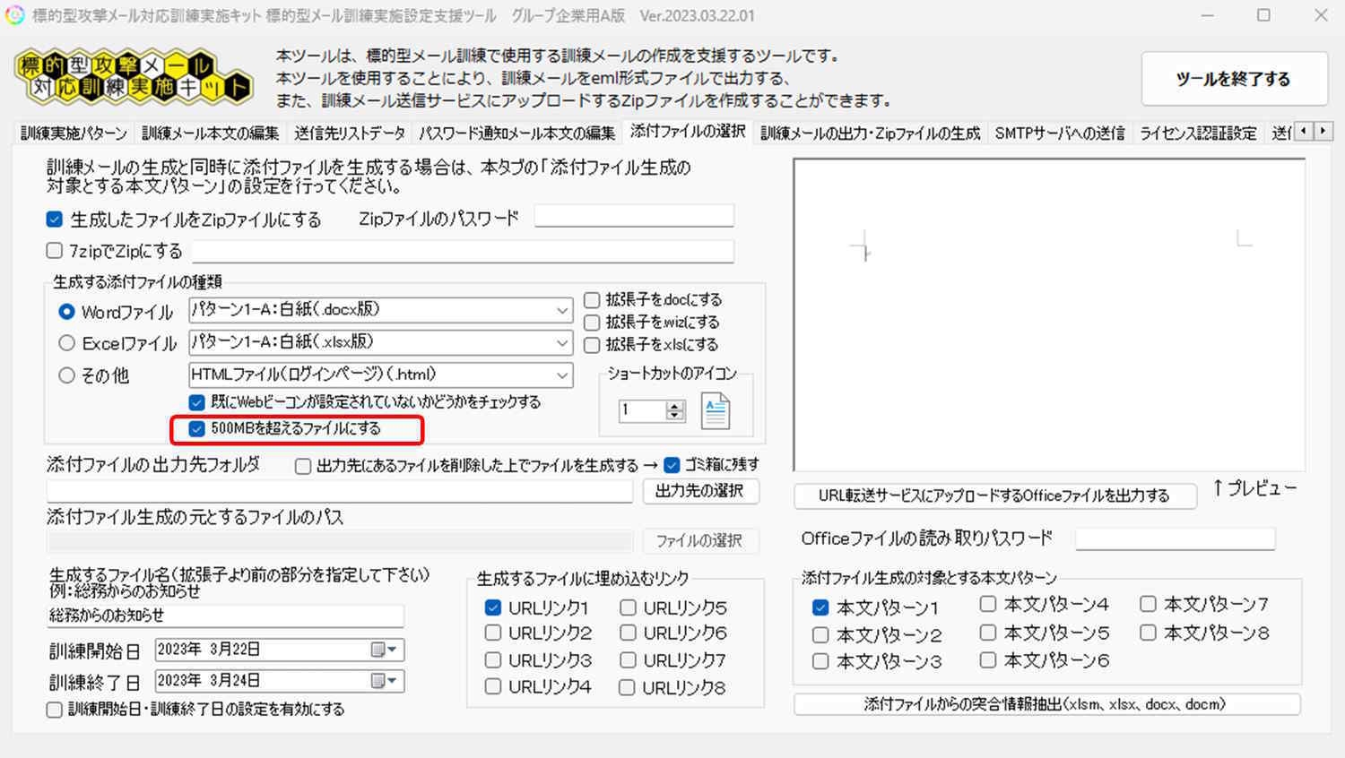Click the app logo in the title bar
This screenshot has width=1345, height=758.
pyautogui.click(x=15, y=15)
